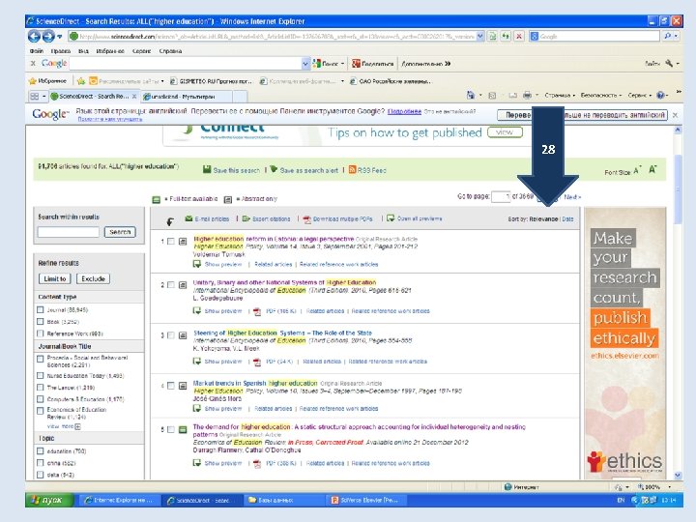Close the Google toolbar with X icon
The height and width of the screenshot is (522, 696).
(x=33, y=64)
